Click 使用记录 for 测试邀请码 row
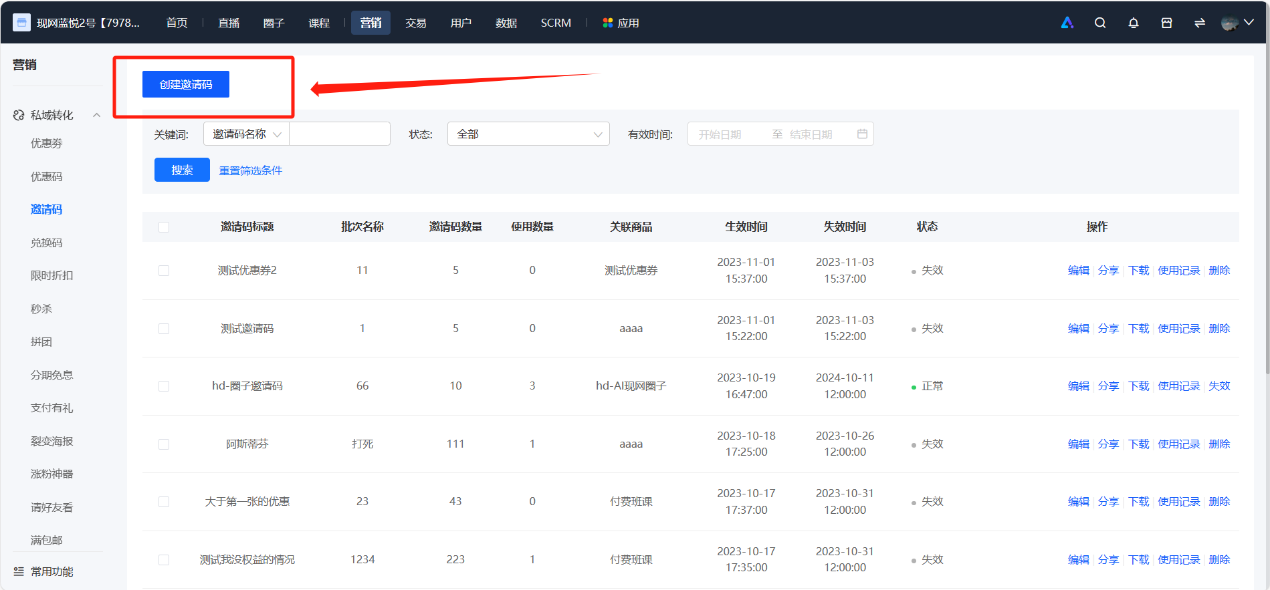The image size is (1270, 590). tap(1179, 329)
